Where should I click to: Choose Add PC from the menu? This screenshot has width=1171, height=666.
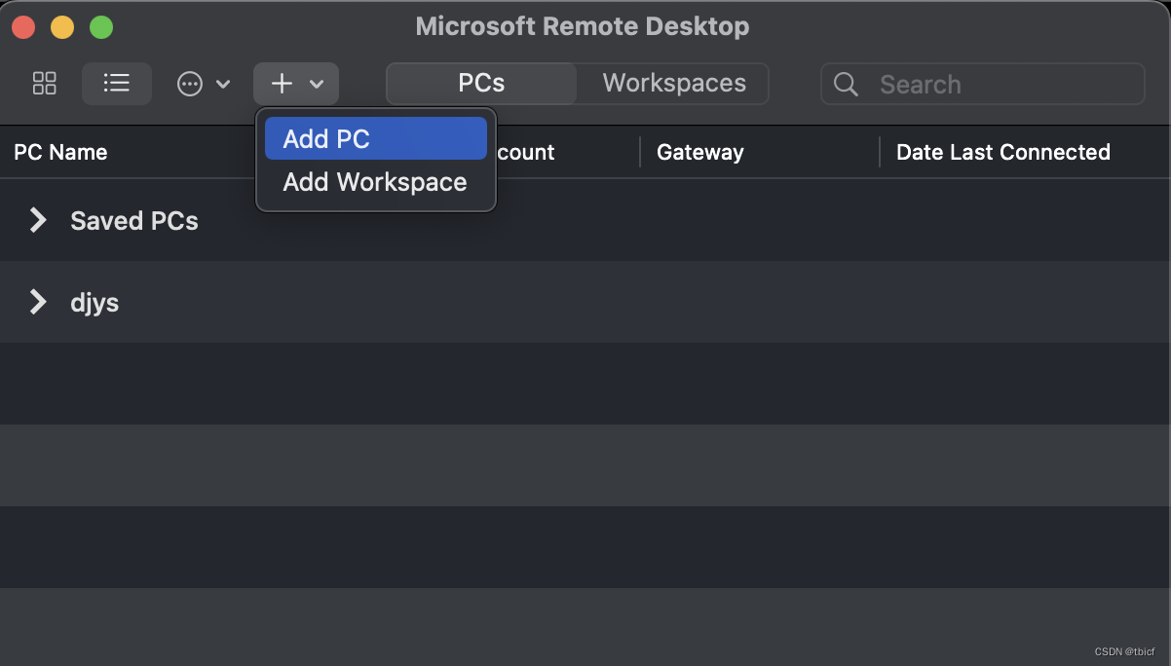tap(376, 139)
